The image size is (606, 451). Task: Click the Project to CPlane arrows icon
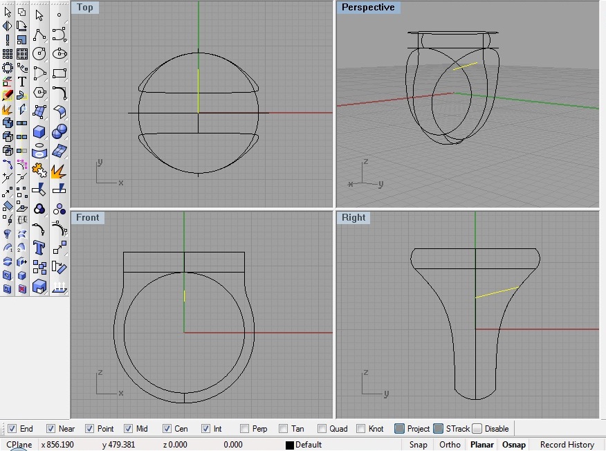coord(59,286)
